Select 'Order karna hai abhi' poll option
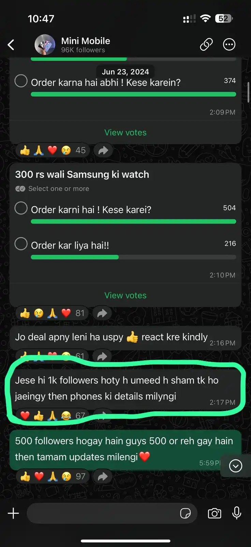Screen dimensions: 251x547 click(x=21, y=81)
